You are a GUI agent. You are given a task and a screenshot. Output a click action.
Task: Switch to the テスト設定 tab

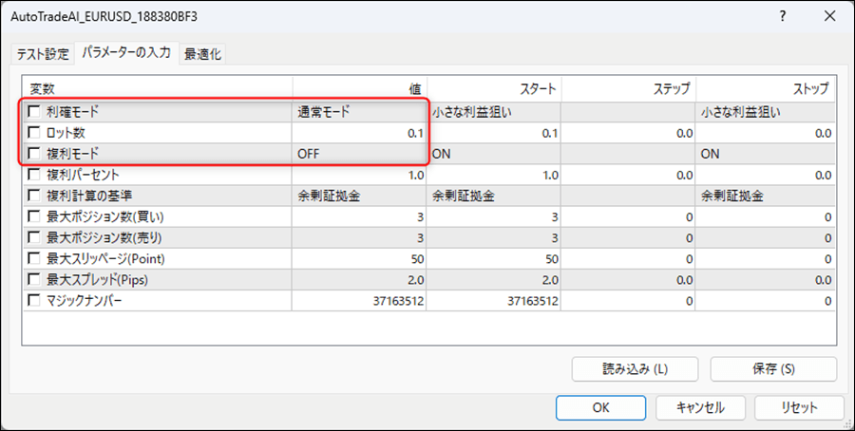(44, 53)
